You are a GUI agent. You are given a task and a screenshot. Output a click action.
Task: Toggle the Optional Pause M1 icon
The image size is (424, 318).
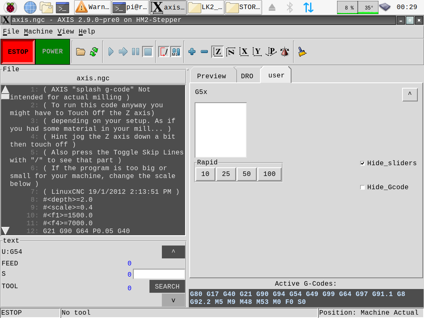176,52
